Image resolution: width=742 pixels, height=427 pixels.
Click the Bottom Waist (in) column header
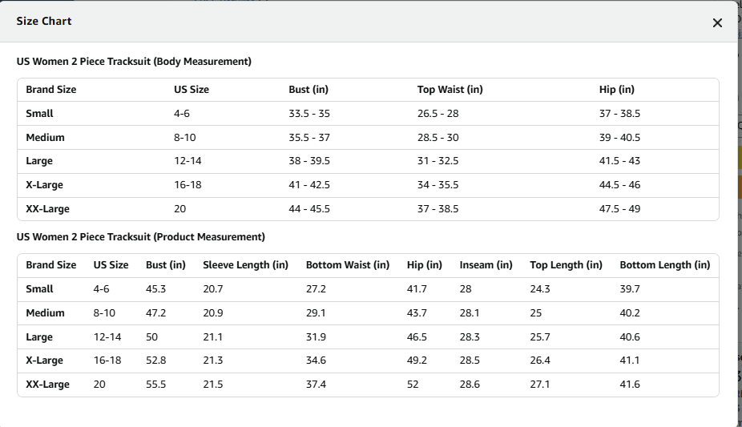[x=348, y=265]
